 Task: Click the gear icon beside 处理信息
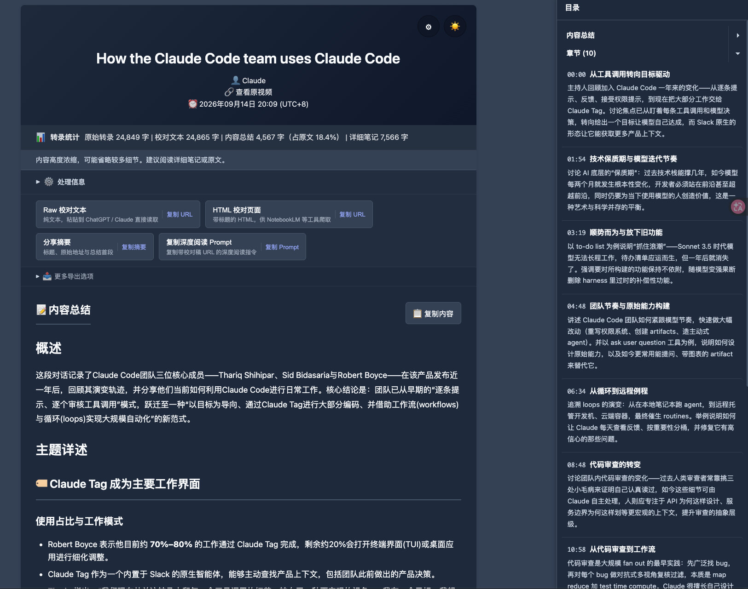[49, 182]
